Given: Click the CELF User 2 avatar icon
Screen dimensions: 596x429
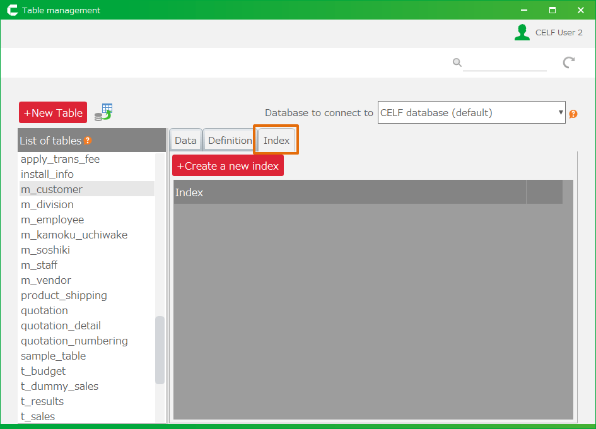Looking at the screenshot, I should tap(522, 33).
